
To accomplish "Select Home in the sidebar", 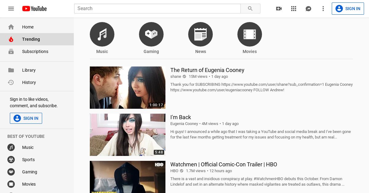I will click(x=37, y=27).
